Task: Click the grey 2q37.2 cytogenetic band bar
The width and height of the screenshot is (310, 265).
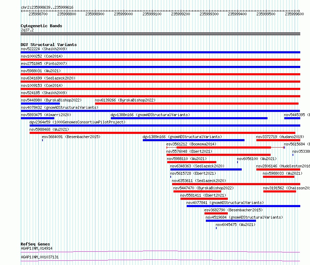Action: (160, 34)
